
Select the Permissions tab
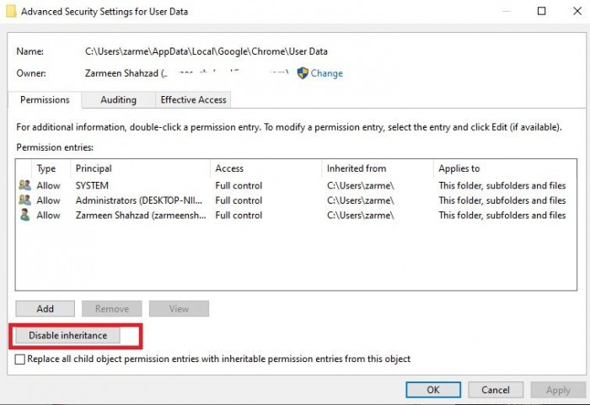[x=45, y=99]
